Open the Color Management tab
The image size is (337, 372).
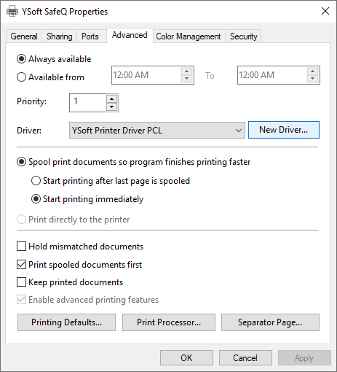click(x=189, y=36)
